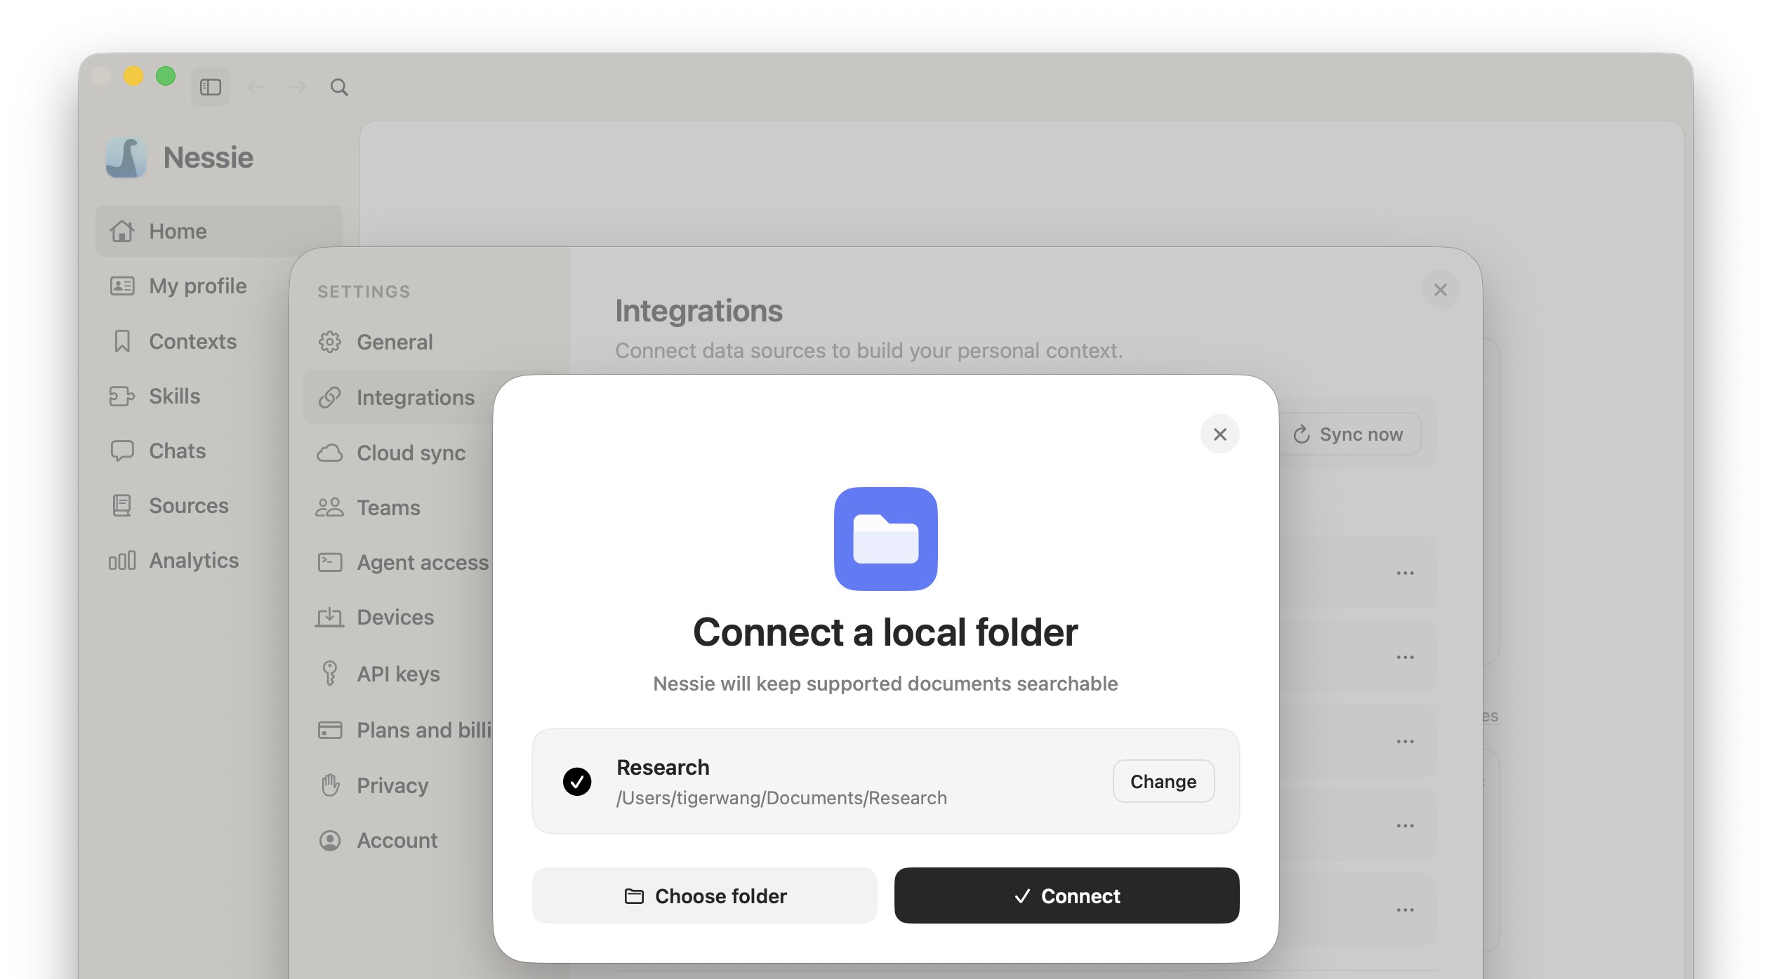The width and height of the screenshot is (1772, 979).
Task: Click the Sync now button
Action: click(x=1348, y=434)
